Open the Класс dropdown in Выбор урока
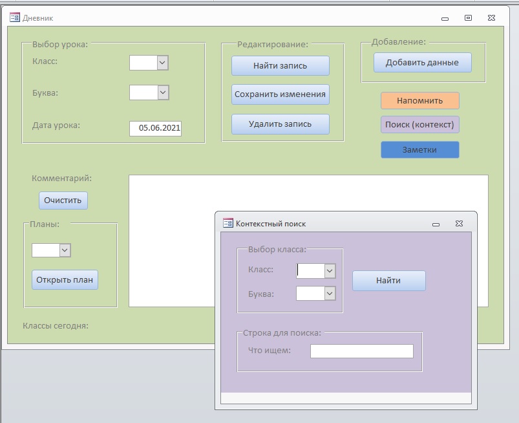 click(162, 63)
